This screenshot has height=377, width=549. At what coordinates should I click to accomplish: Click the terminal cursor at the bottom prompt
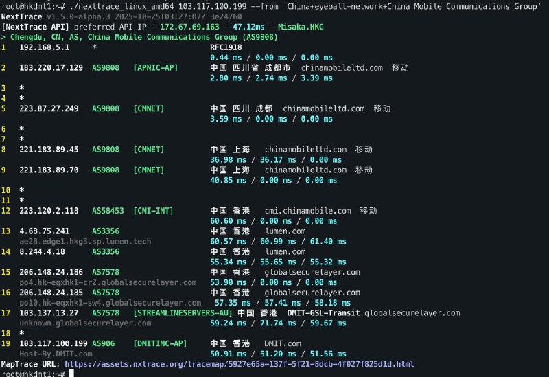(x=71, y=373)
